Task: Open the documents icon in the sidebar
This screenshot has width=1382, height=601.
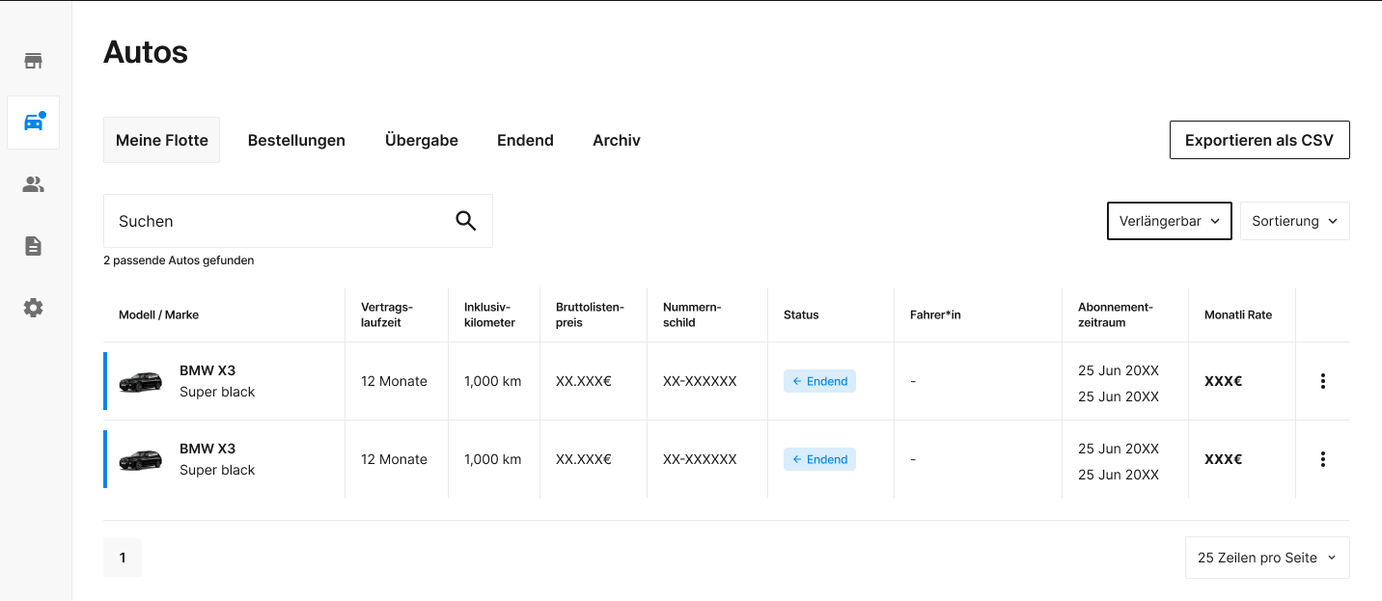Action: [x=34, y=246]
